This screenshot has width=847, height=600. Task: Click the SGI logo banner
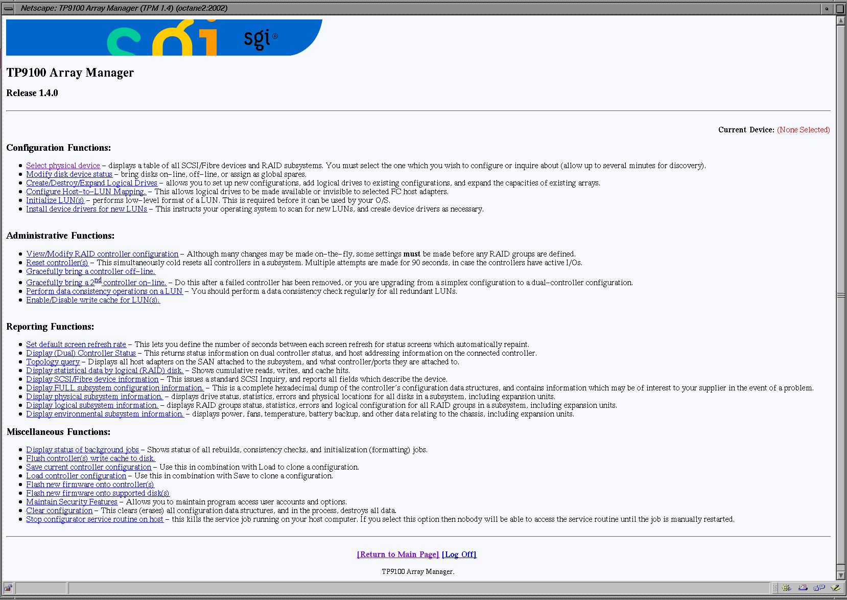[x=164, y=37]
